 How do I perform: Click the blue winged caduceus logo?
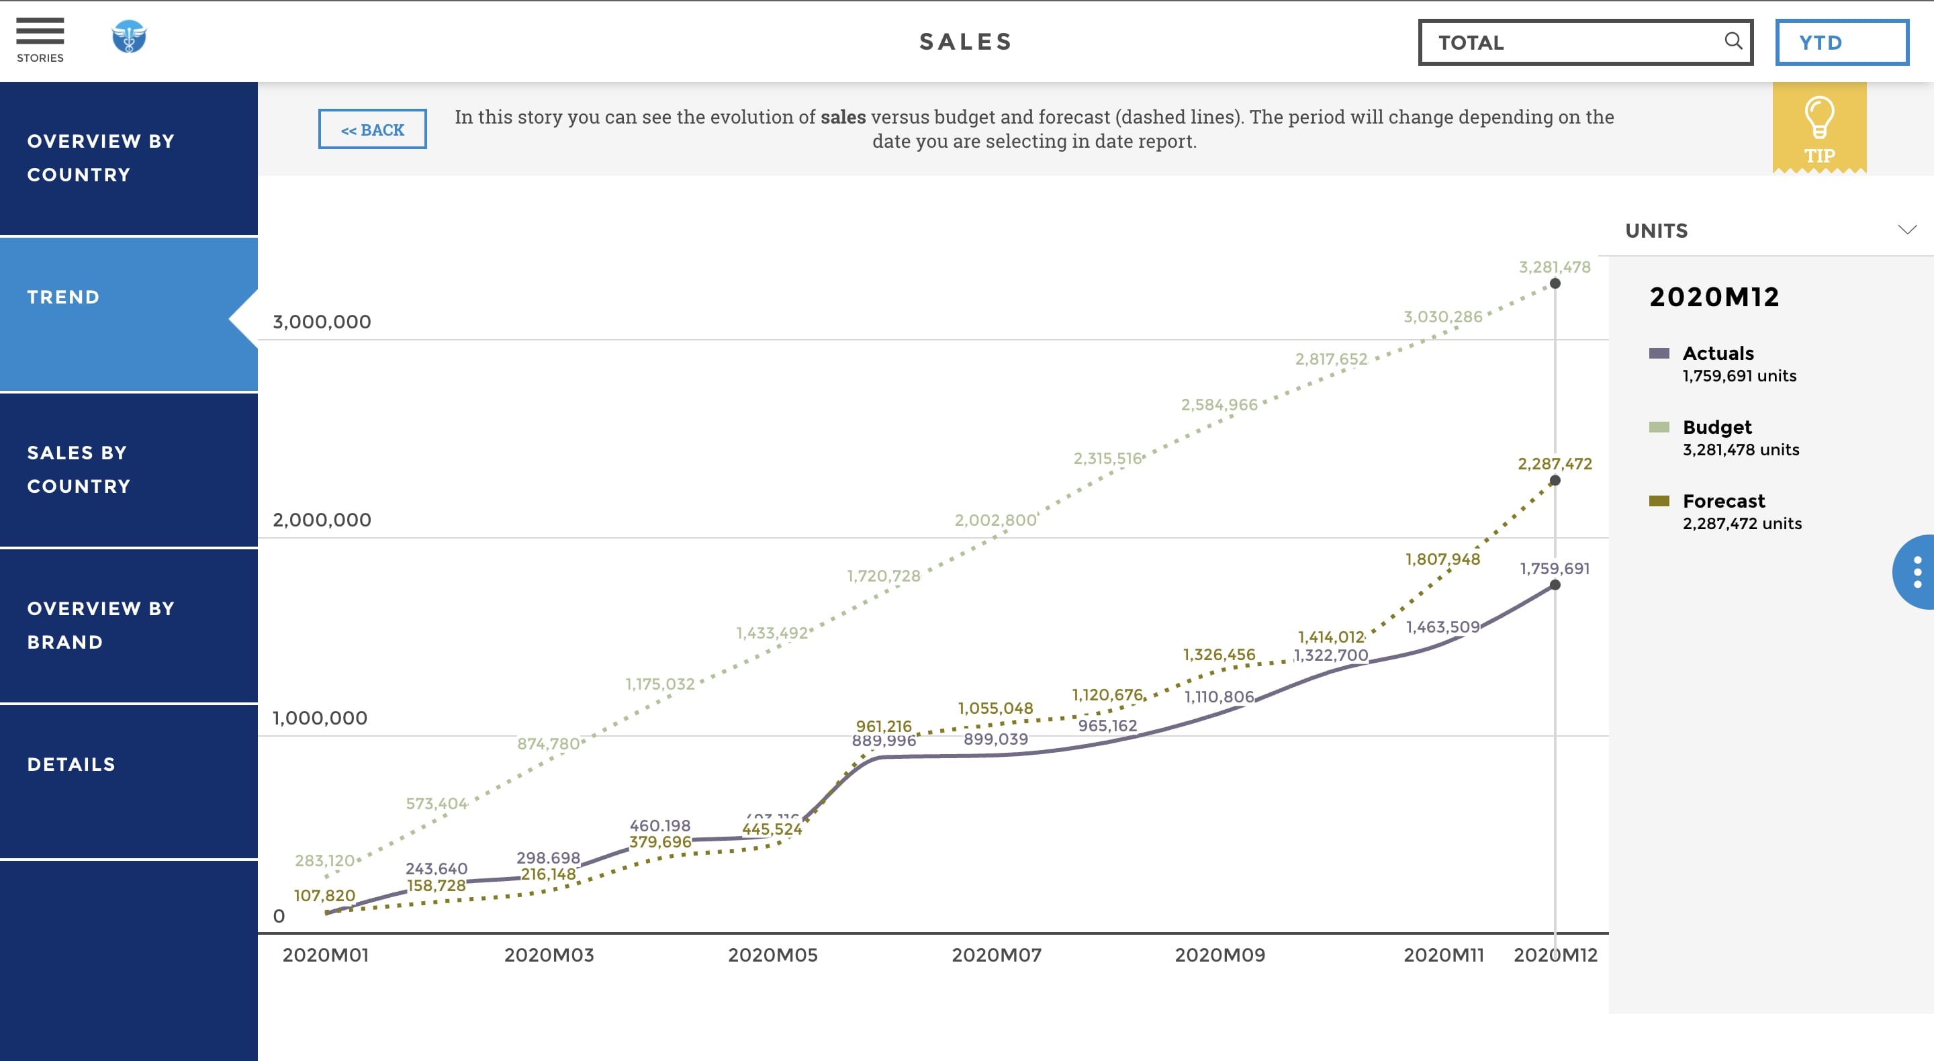128,37
